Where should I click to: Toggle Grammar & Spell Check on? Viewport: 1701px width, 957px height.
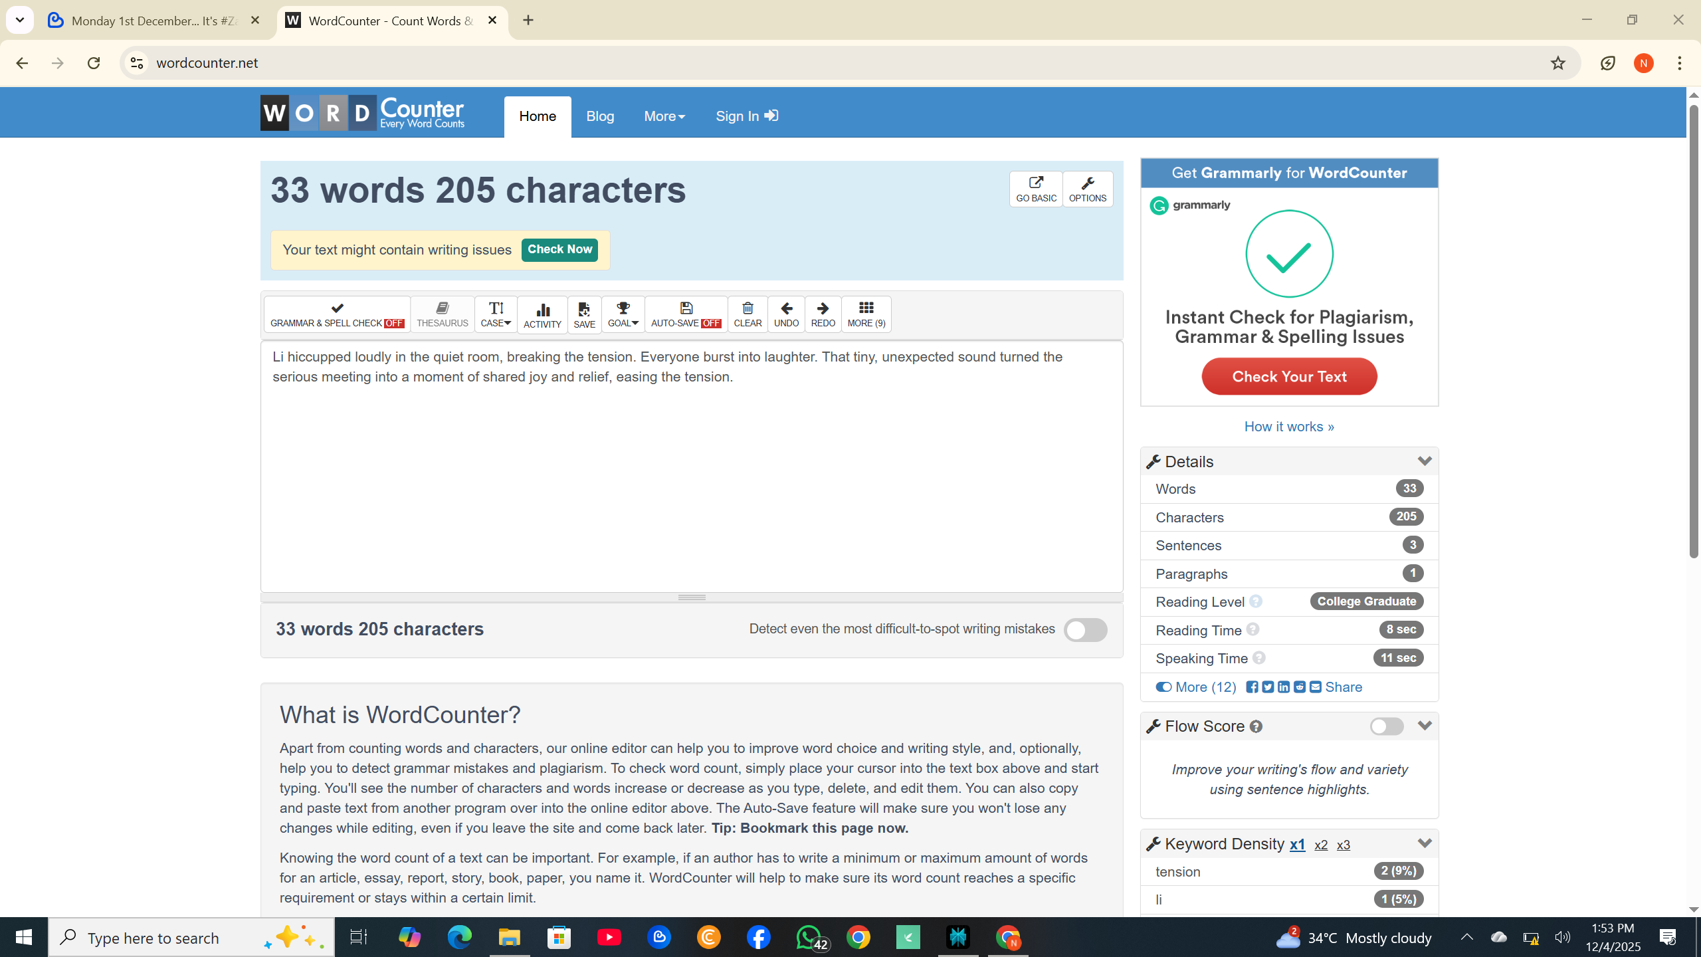pyautogui.click(x=337, y=314)
